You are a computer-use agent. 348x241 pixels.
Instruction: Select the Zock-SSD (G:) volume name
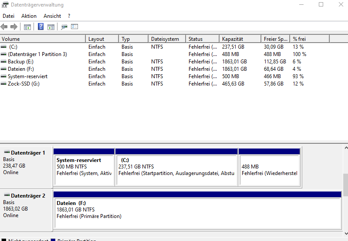[24, 84]
